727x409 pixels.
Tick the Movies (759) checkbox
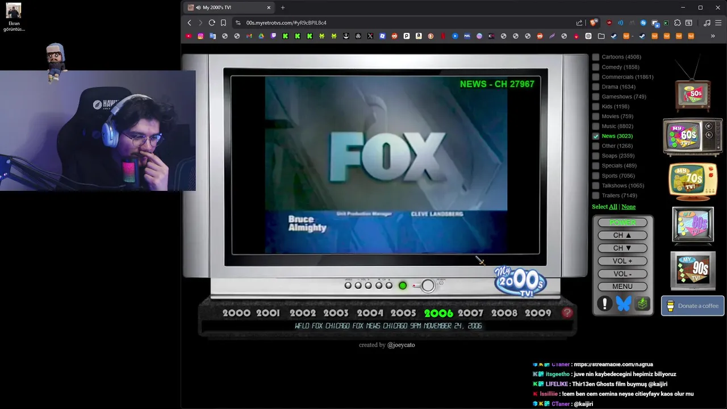coord(596,116)
